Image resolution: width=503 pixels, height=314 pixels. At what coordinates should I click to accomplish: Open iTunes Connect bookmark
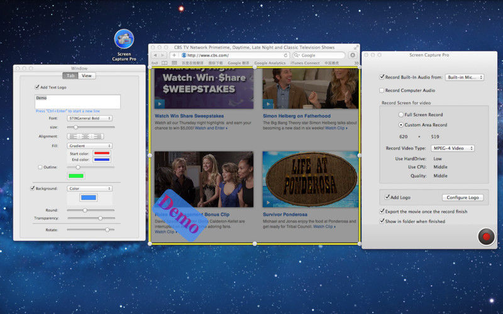pyautogui.click(x=305, y=63)
